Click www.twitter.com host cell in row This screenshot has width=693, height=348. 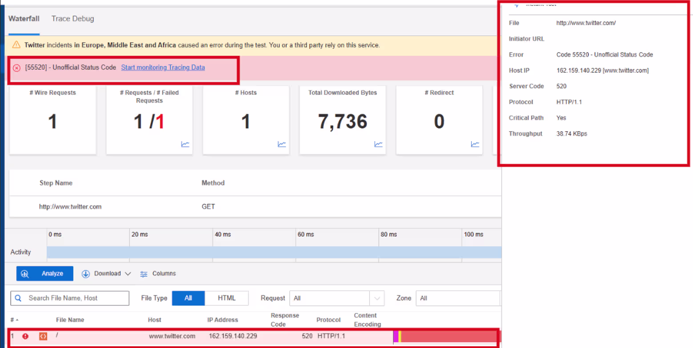click(x=172, y=336)
